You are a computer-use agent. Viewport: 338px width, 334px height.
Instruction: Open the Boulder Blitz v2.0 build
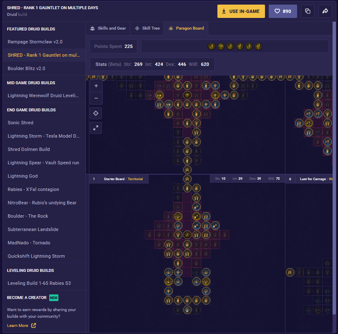click(26, 68)
